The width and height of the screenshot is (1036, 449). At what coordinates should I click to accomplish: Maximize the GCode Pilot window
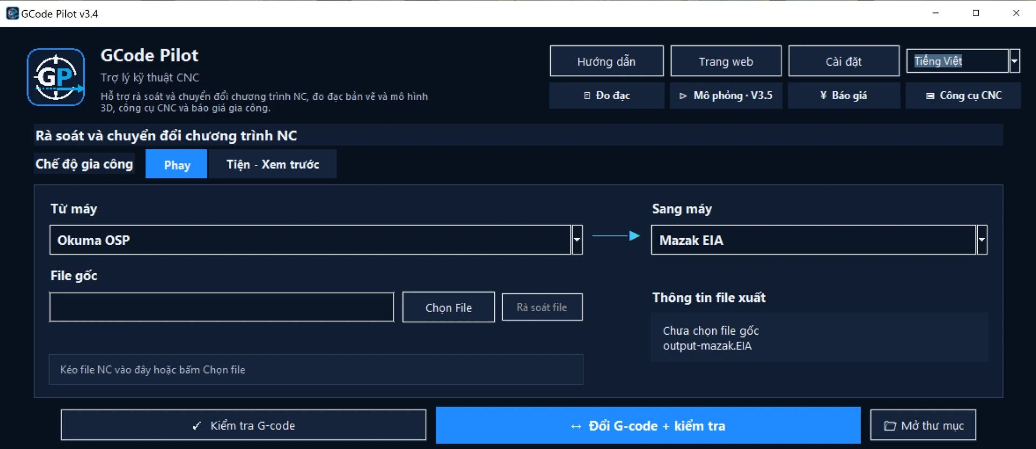(x=976, y=13)
